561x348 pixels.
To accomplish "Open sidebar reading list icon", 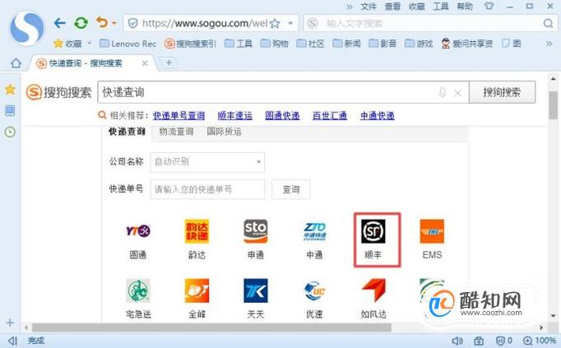I will (10, 111).
